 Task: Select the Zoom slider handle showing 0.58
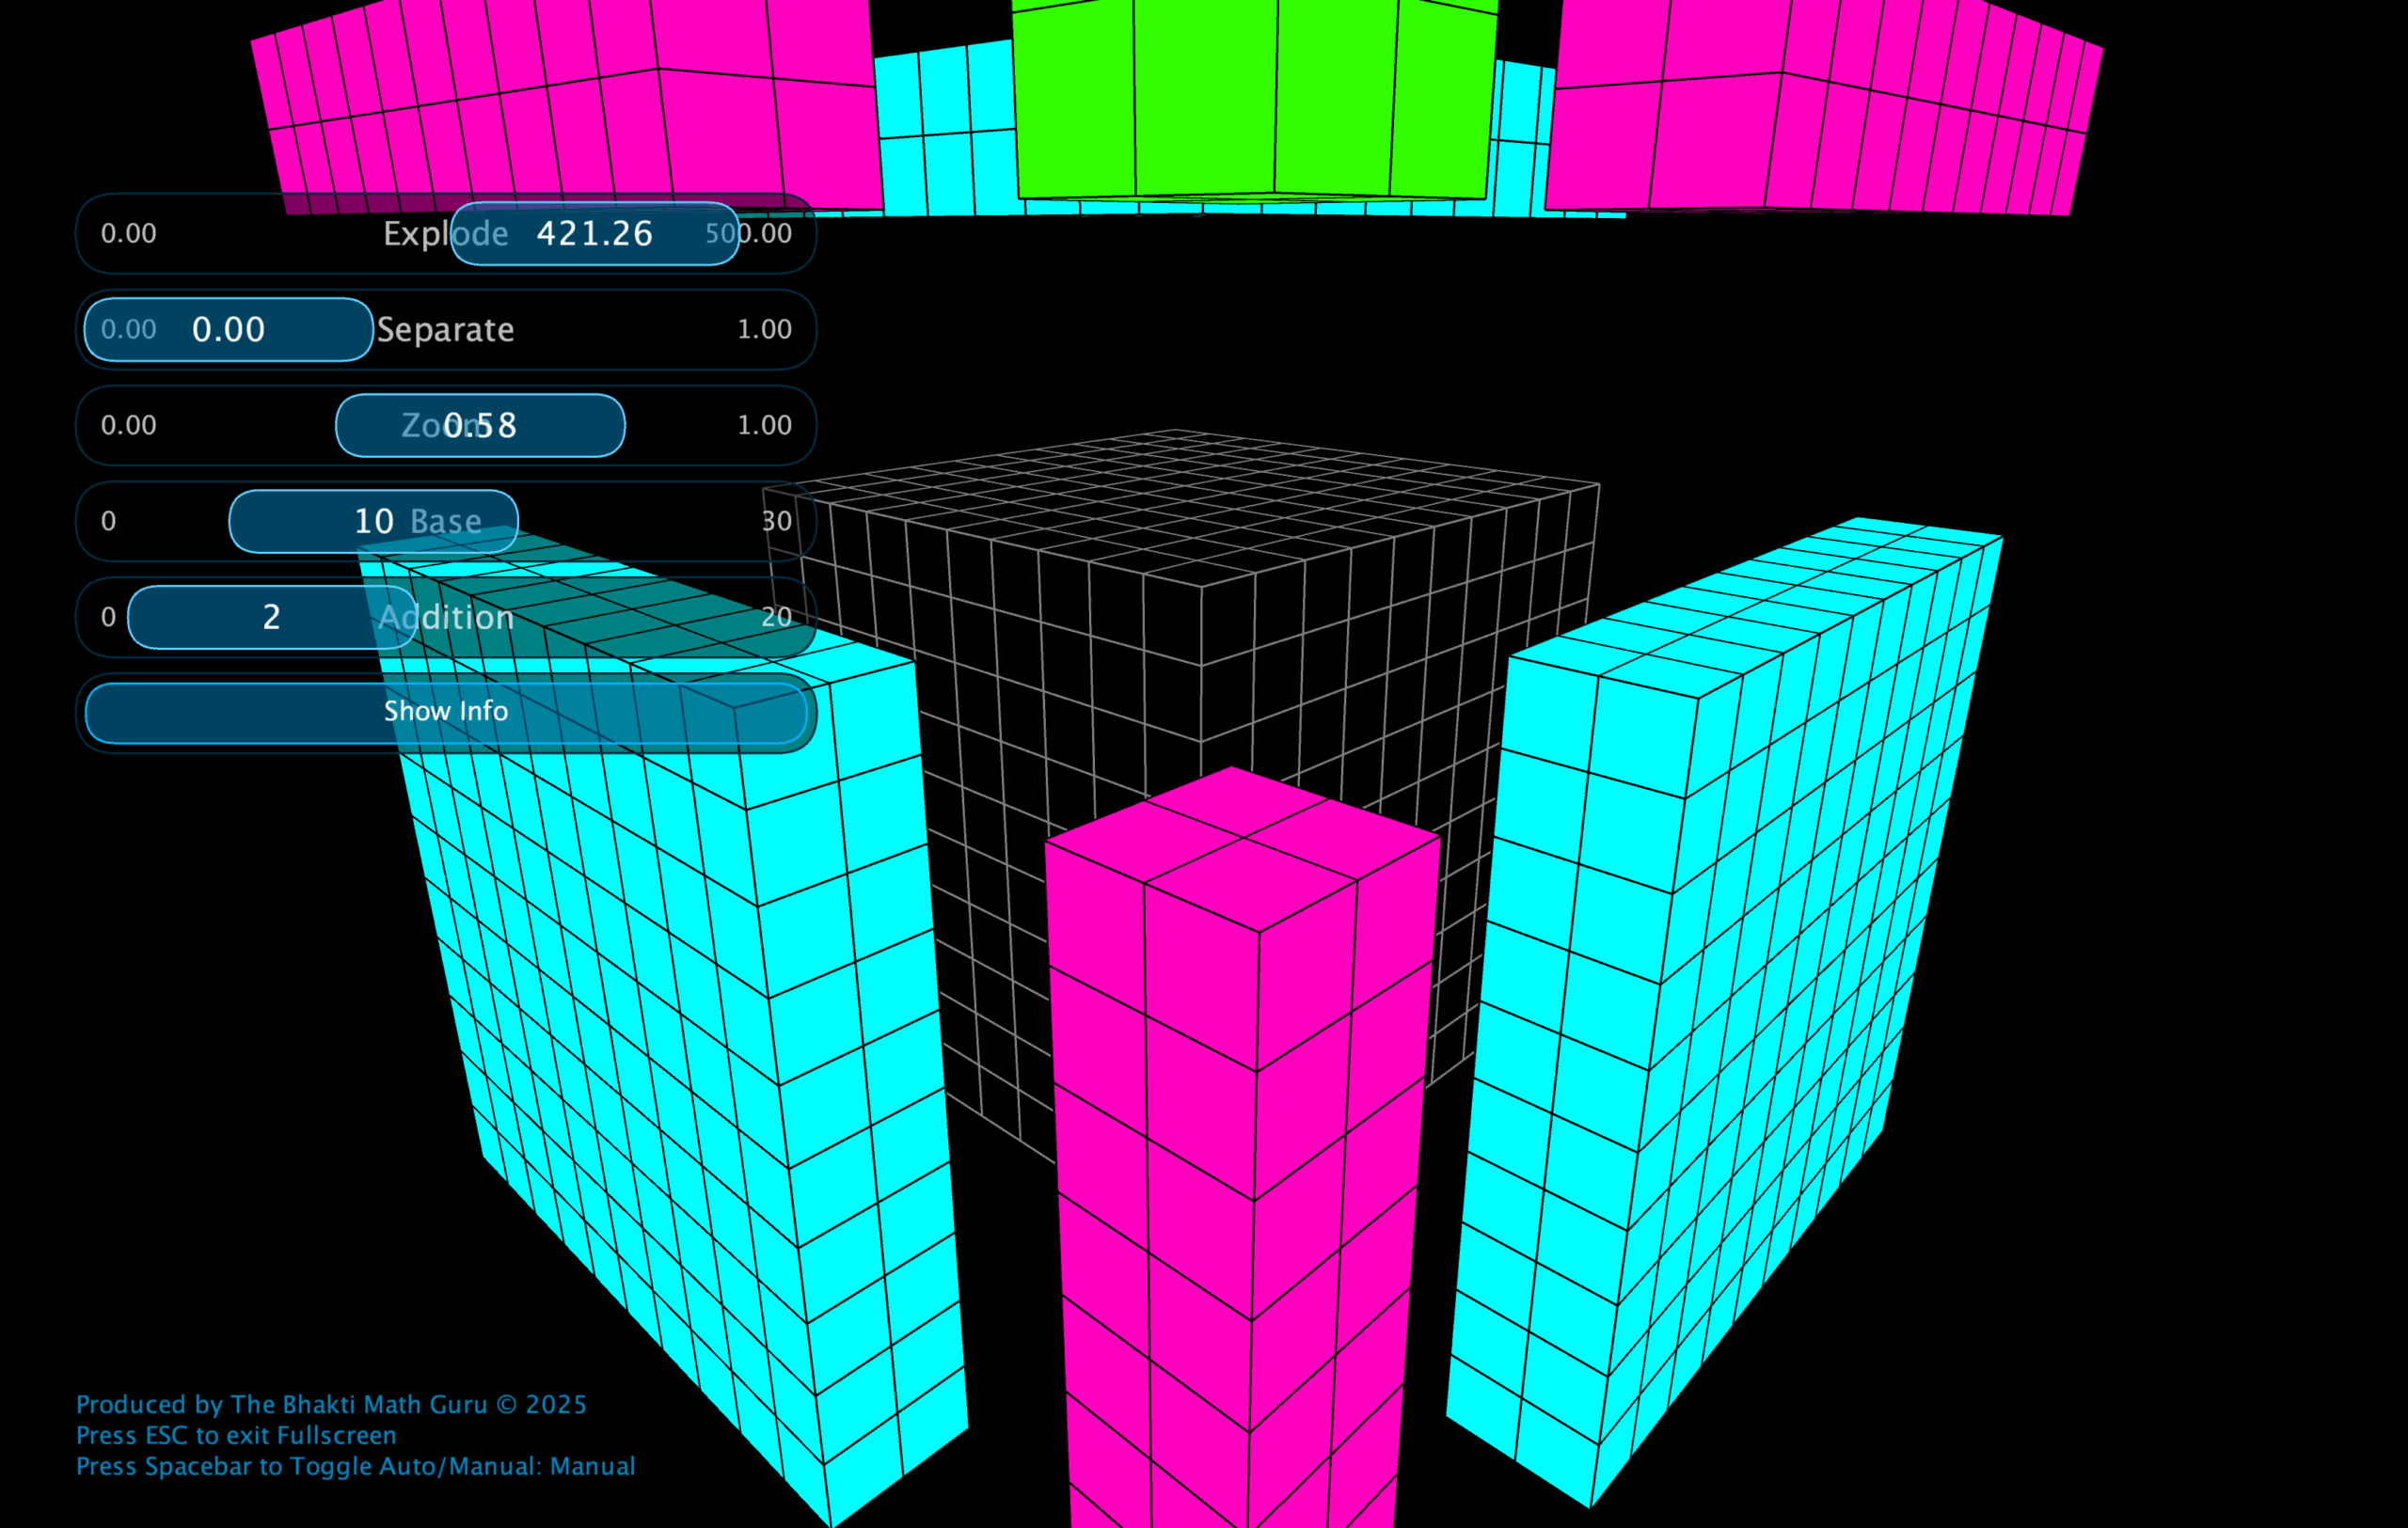479,425
